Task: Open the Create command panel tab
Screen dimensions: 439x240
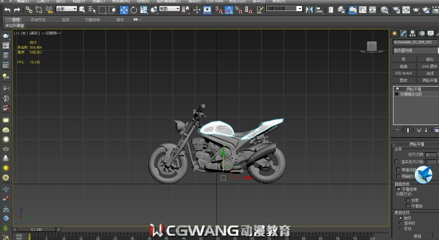Action: 394,34
